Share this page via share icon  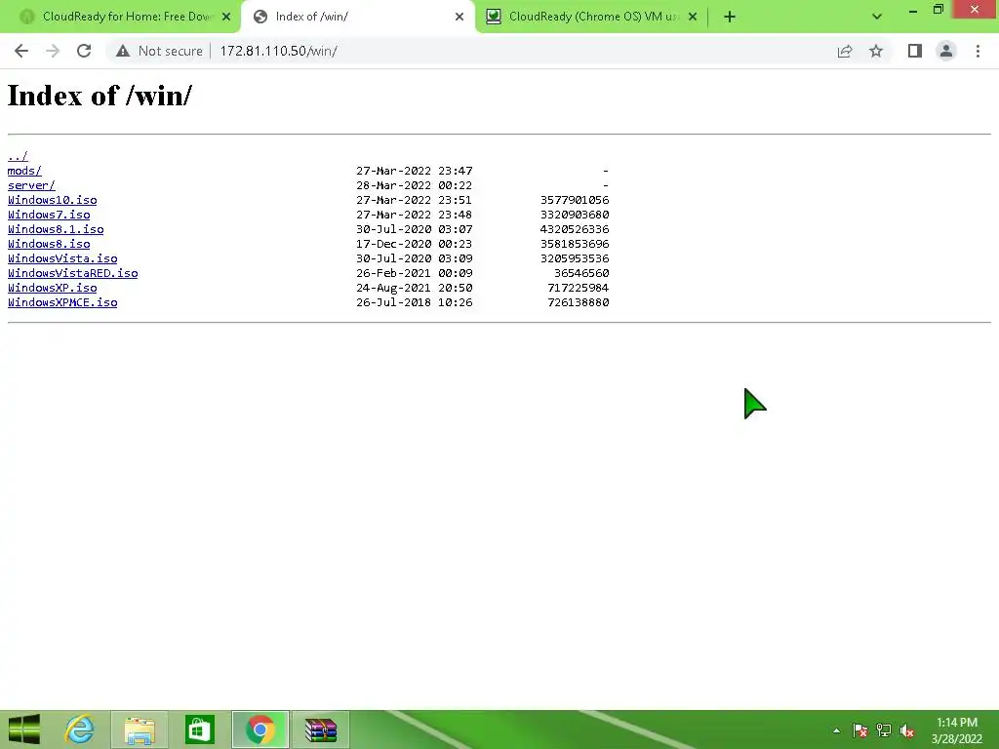(x=845, y=51)
